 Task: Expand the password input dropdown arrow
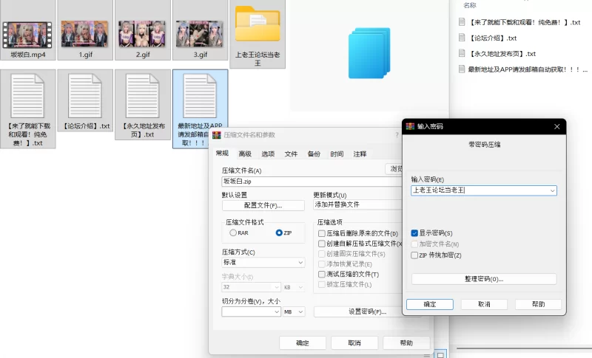click(x=552, y=190)
